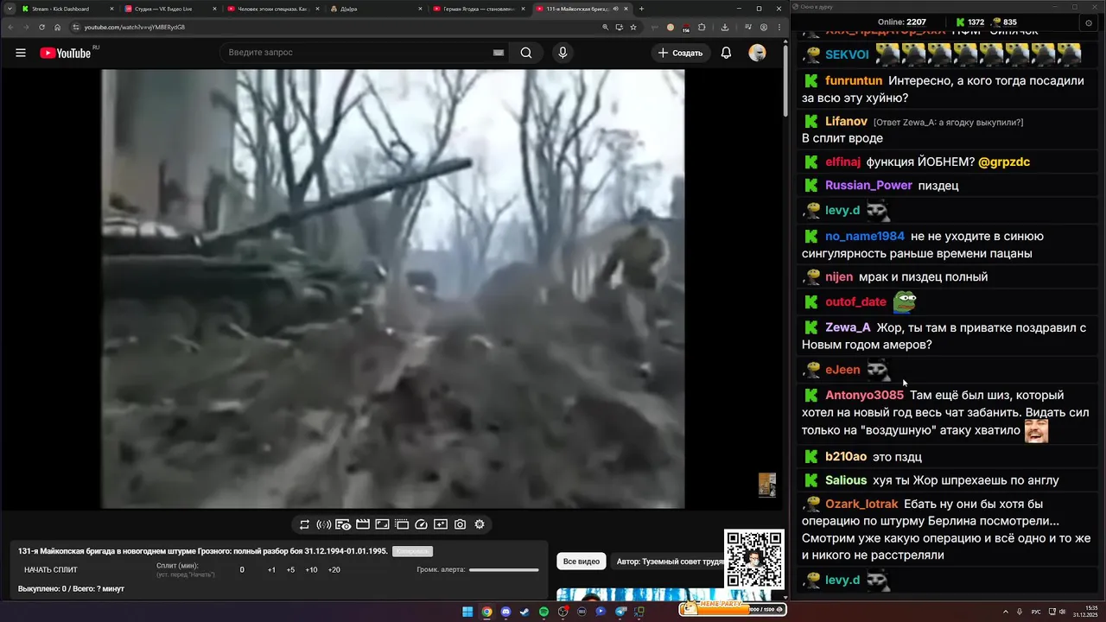Open the browser extensions puzzle icon
Image resolution: width=1106 pixels, height=622 pixels.
point(702,27)
